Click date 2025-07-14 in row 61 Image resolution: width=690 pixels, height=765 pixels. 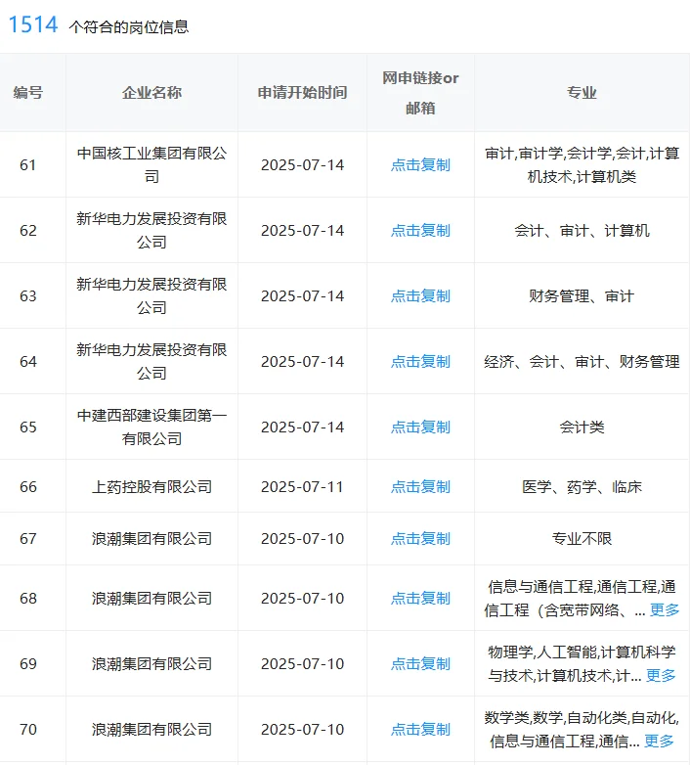coord(302,165)
